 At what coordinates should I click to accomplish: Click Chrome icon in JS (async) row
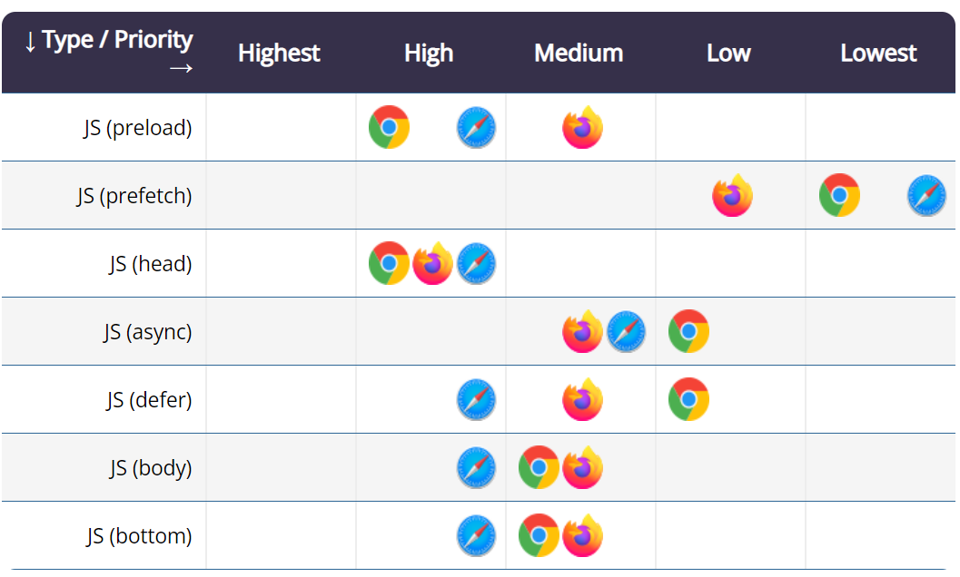tap(688, 331)
